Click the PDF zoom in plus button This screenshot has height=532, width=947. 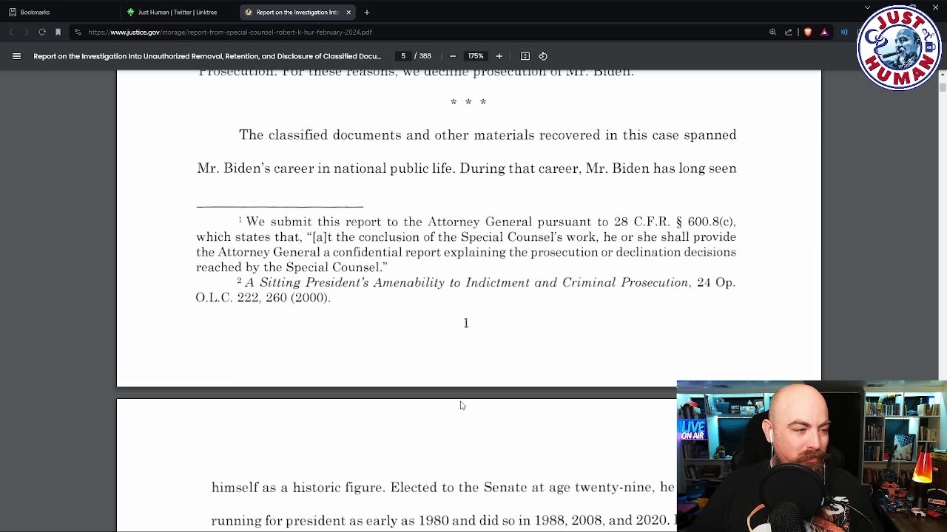(499, 56)
